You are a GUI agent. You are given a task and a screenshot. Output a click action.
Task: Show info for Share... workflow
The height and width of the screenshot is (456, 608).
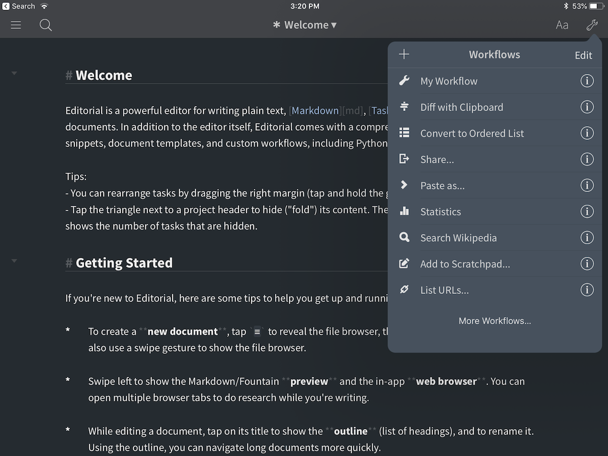click(x=587, y=159)
